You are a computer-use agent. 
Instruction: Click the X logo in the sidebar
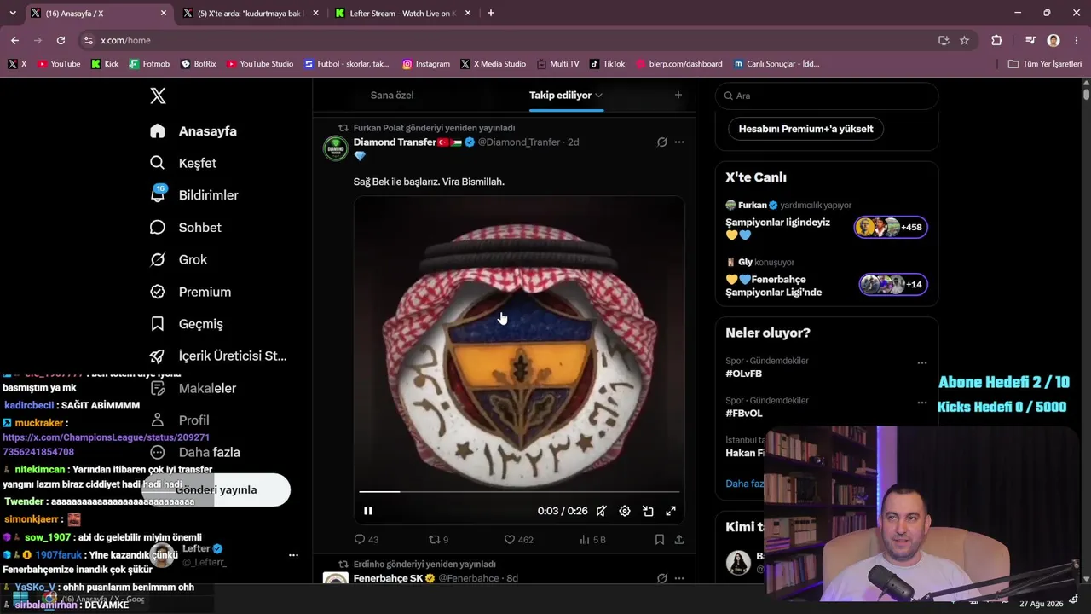[158, 96]
